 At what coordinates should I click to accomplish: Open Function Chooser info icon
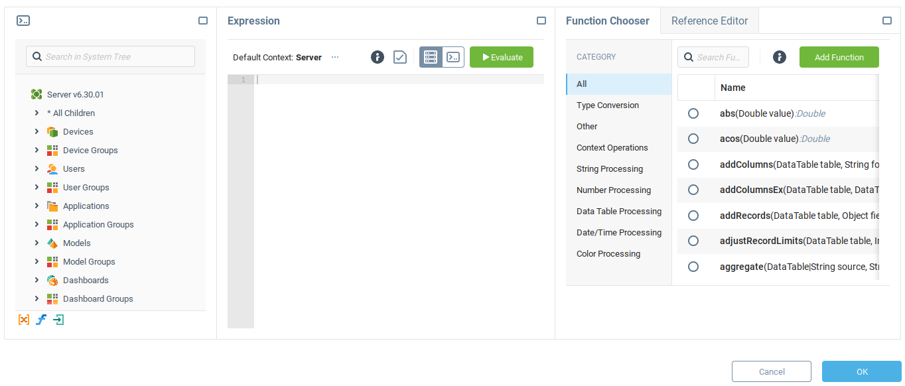tap(780, 57)
